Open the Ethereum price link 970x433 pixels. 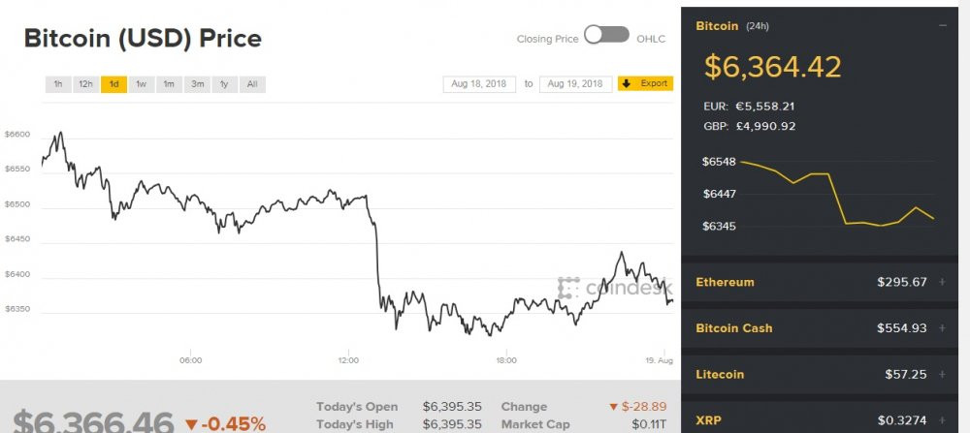(x=725, y=283)
